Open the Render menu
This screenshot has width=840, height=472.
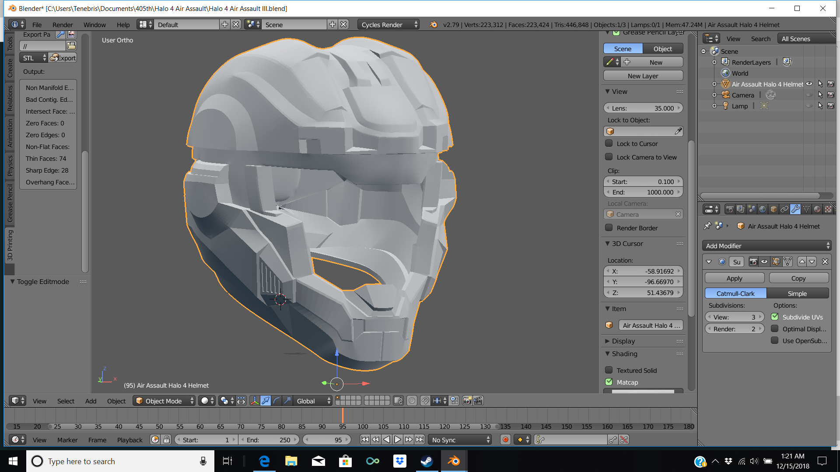(63, 24)
